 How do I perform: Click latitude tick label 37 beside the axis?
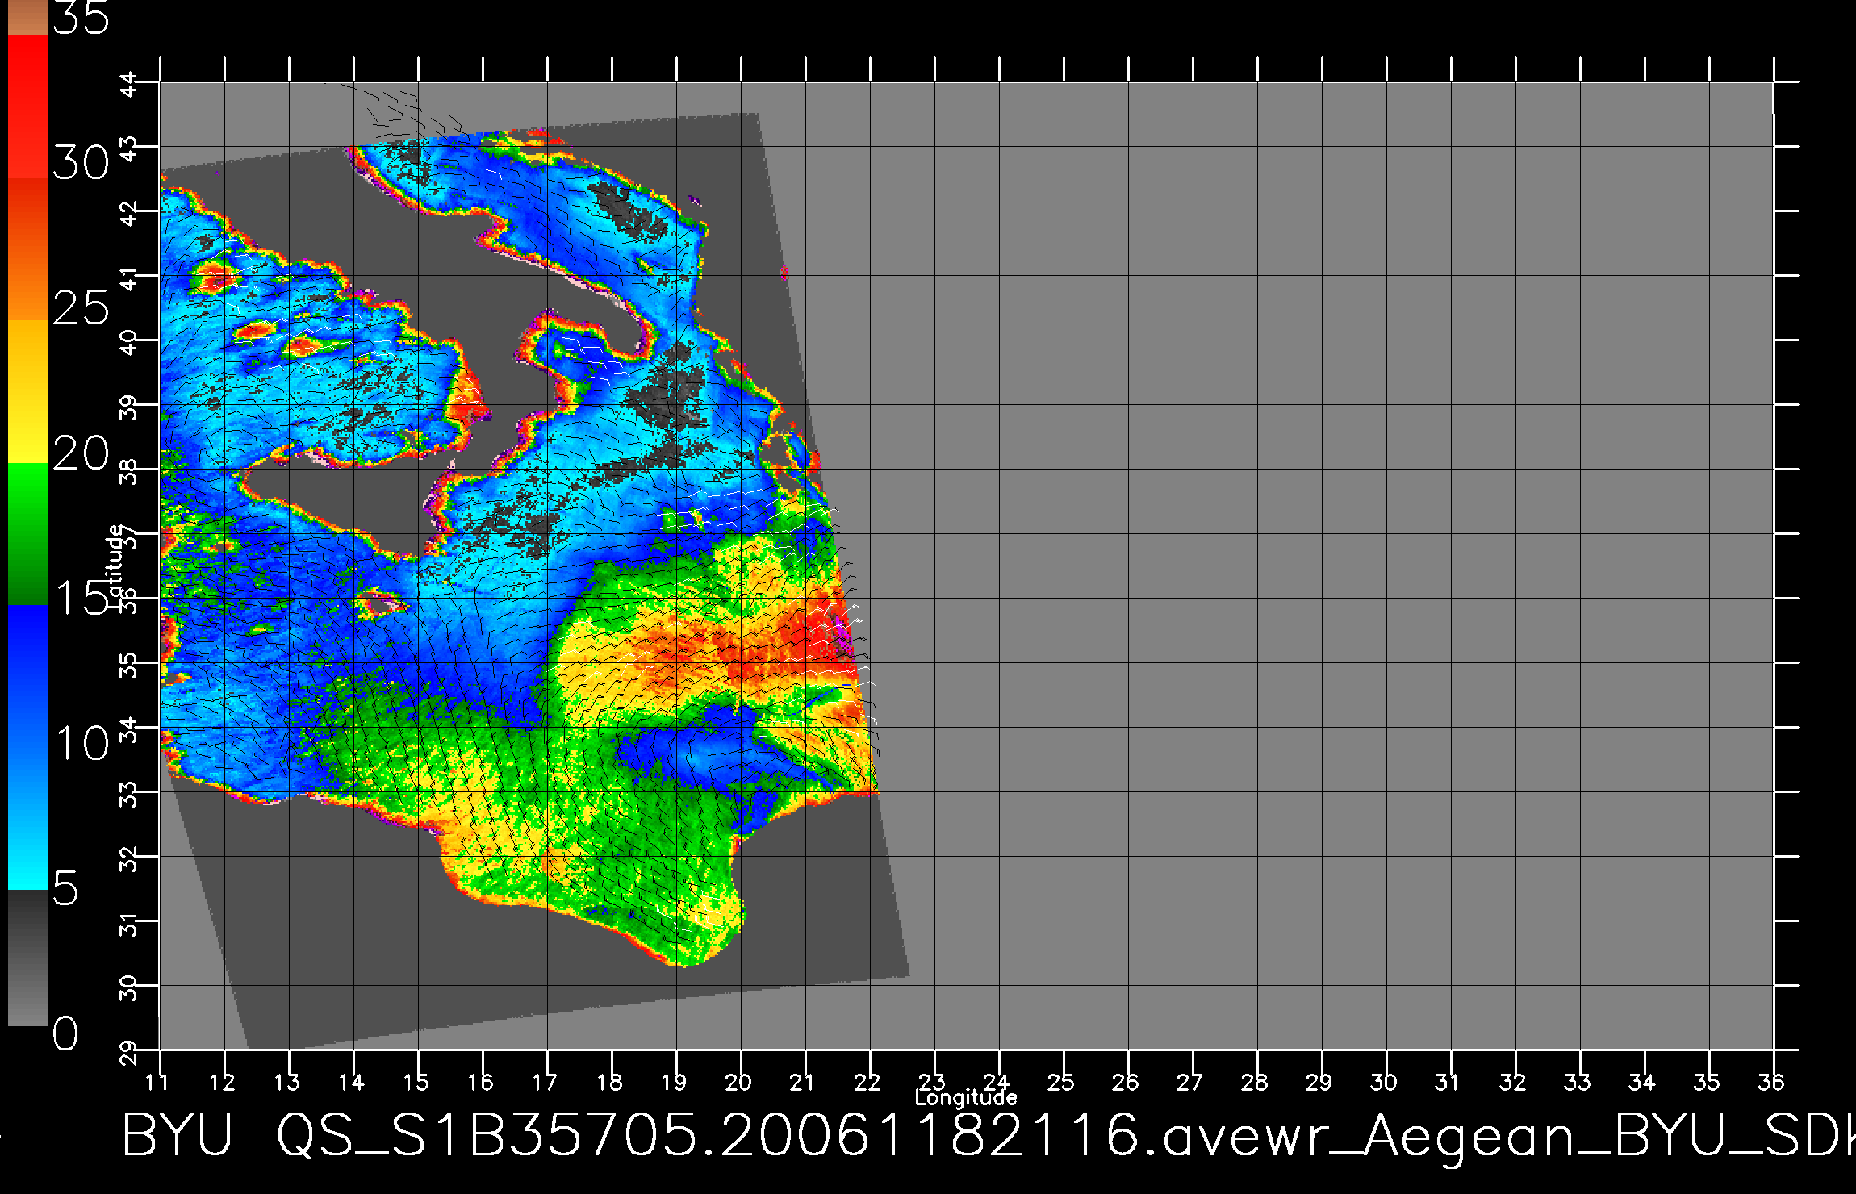click(x=129, y=536)
